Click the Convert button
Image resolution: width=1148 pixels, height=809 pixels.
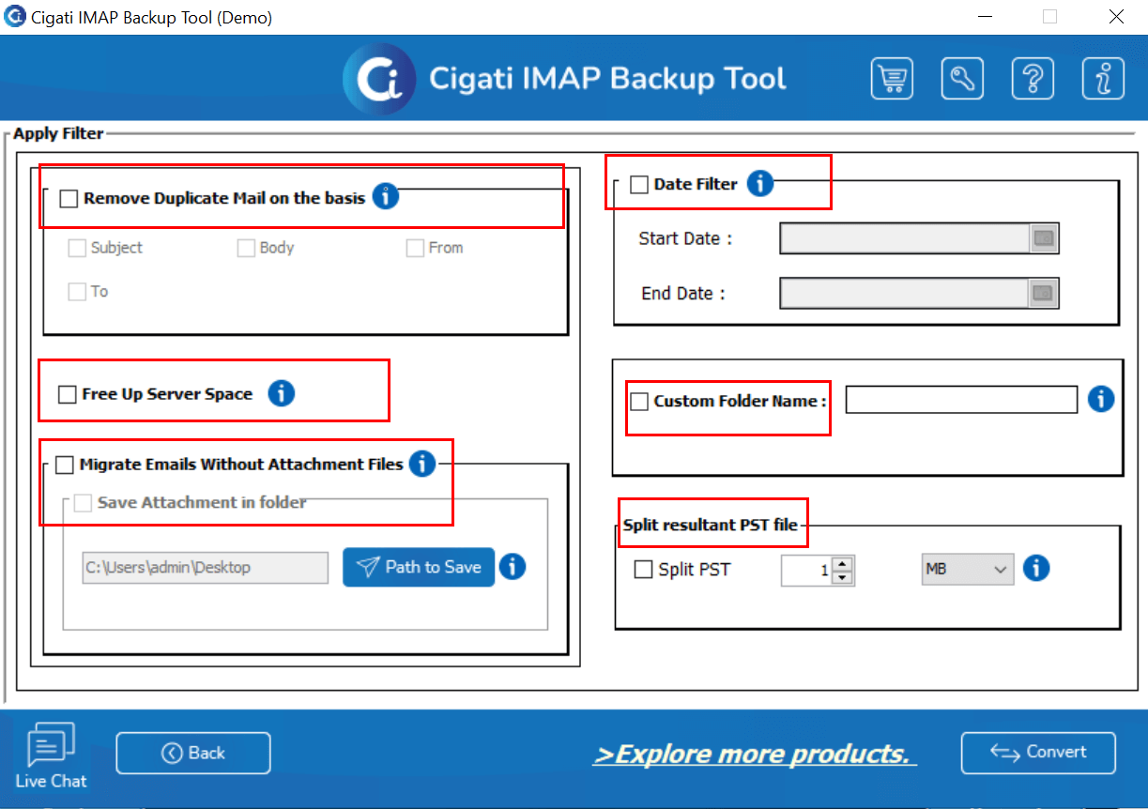[1038, 753]
